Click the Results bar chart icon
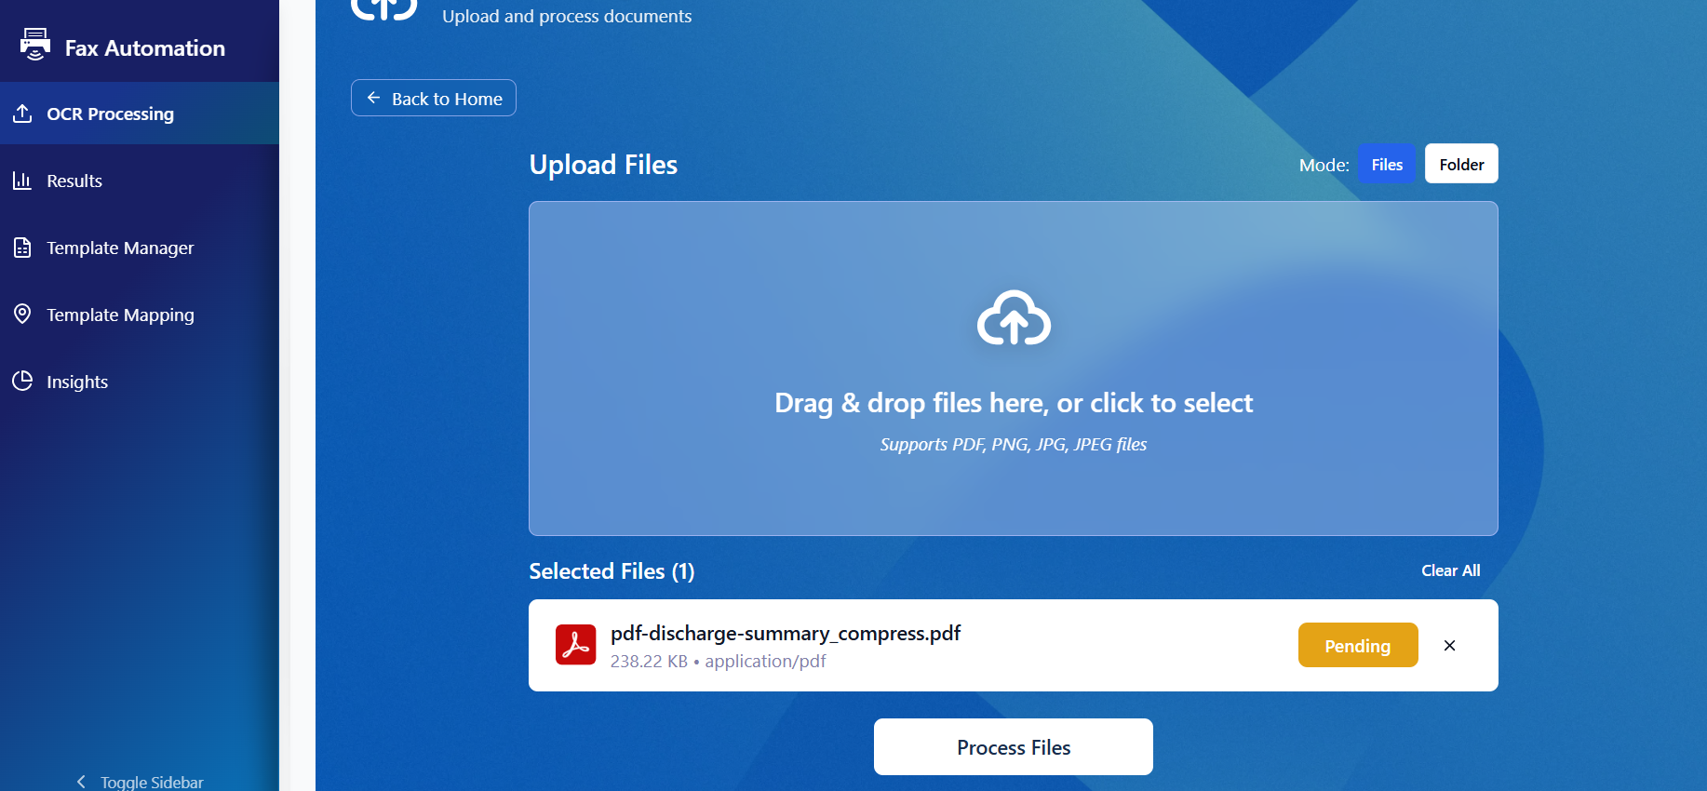This screenshot has width=1707, height=791. tap(22, 181)
